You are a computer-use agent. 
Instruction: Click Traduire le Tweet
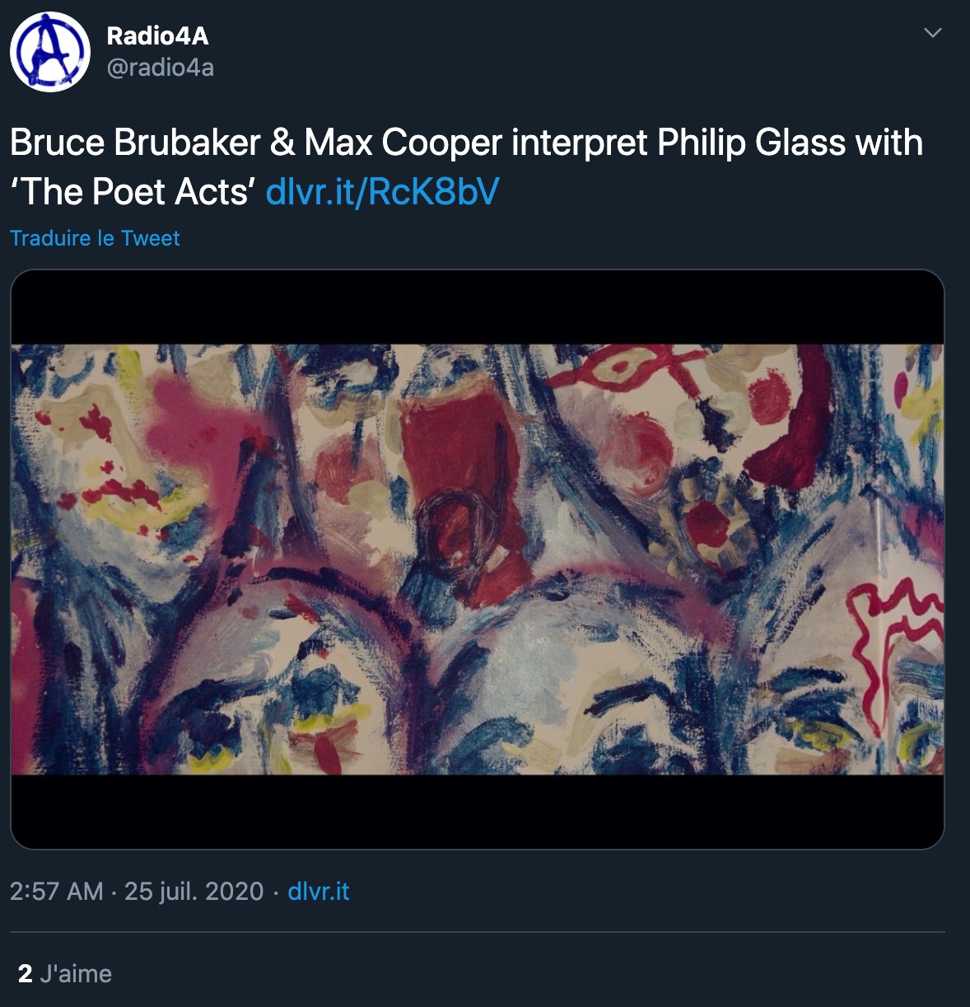(95, 238)
